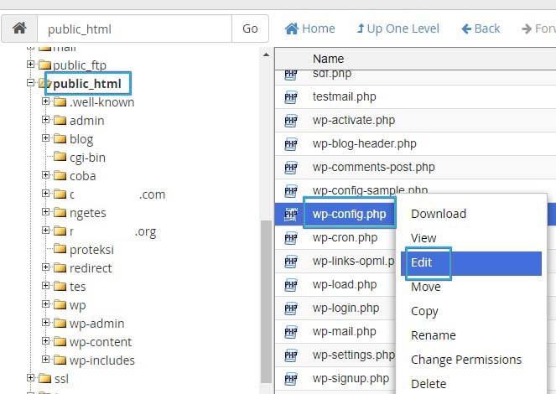
Task: Open the wp-includes folder in tree
Action: point(102,360)
